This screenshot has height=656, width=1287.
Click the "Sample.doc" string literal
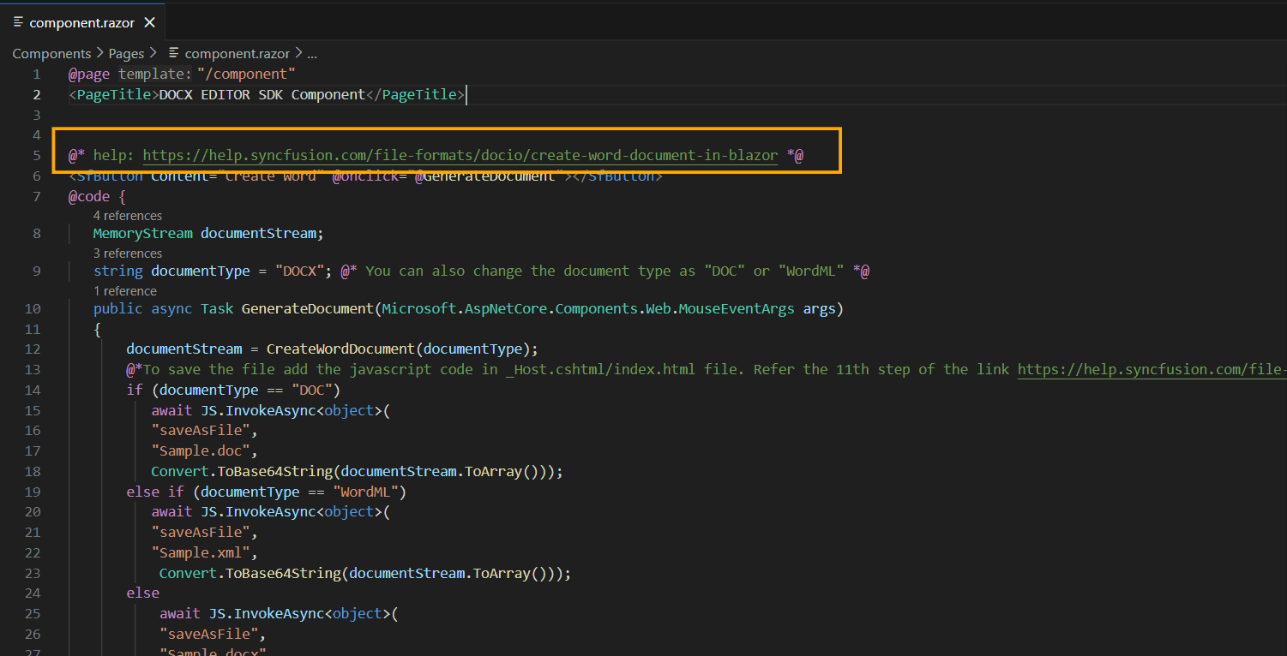(204, 450)
